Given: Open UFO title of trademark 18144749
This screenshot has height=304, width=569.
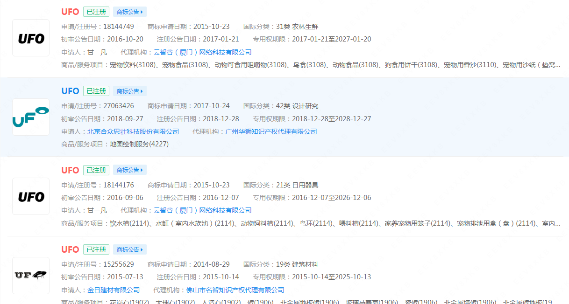Looking at the screenshot, I should tap(70, 12).
